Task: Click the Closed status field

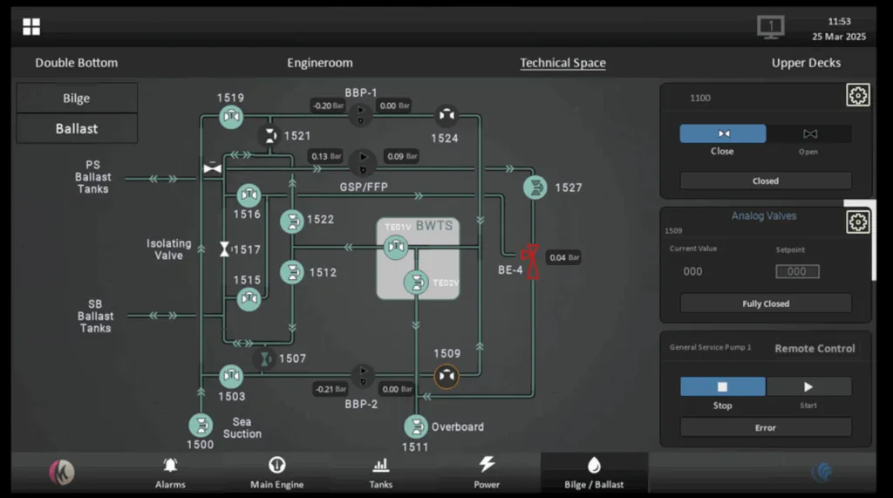Action: (x=766, y=181)
